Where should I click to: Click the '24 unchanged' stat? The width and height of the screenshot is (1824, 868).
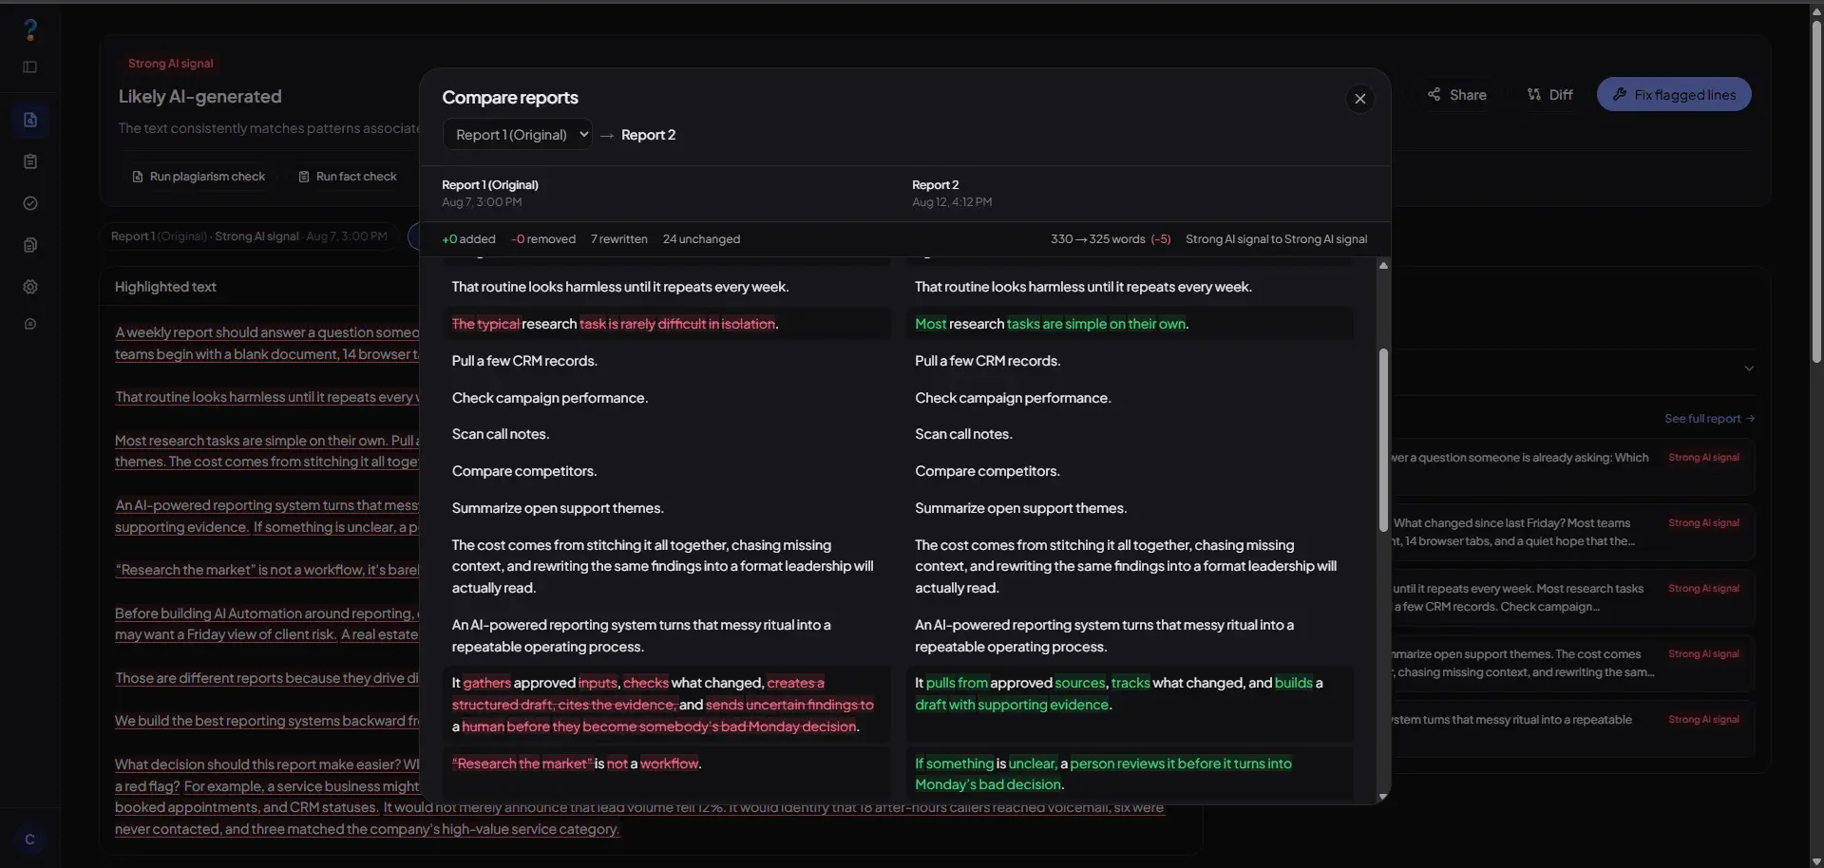701,239
